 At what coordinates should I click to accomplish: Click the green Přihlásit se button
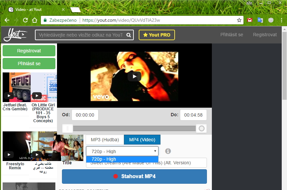click(29, 64)
